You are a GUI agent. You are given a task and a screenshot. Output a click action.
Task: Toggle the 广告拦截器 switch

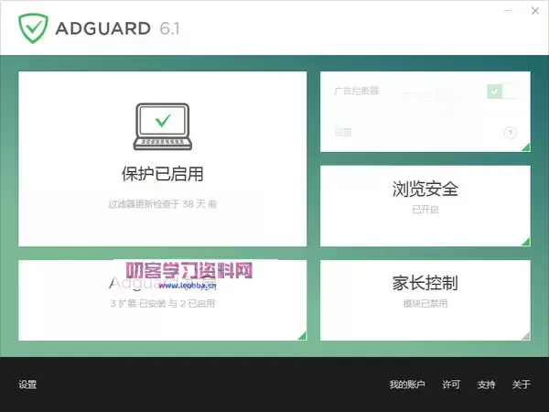point(501,92)
